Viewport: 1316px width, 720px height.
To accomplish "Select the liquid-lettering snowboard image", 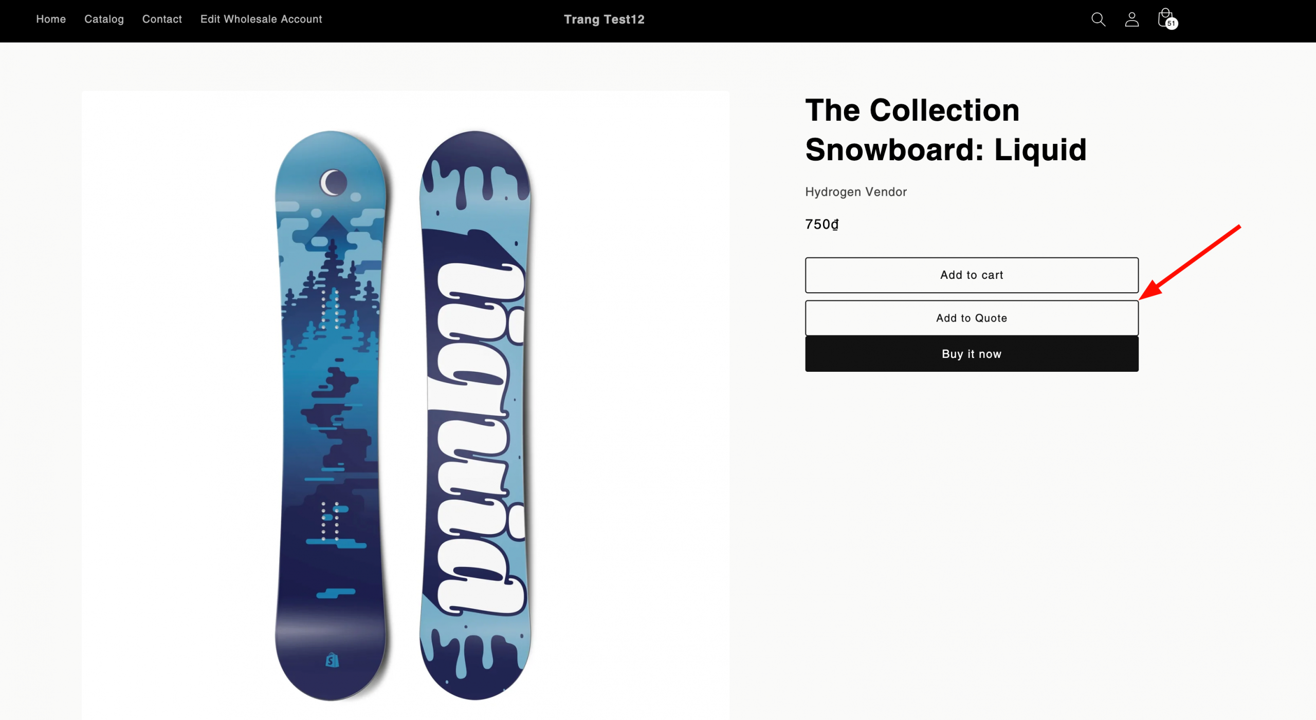I will tap(475, 415).
